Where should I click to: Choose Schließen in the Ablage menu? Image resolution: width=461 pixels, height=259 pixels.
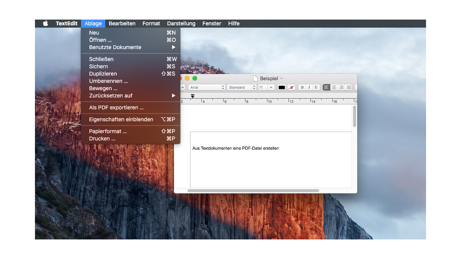click(x=131, y=59)
